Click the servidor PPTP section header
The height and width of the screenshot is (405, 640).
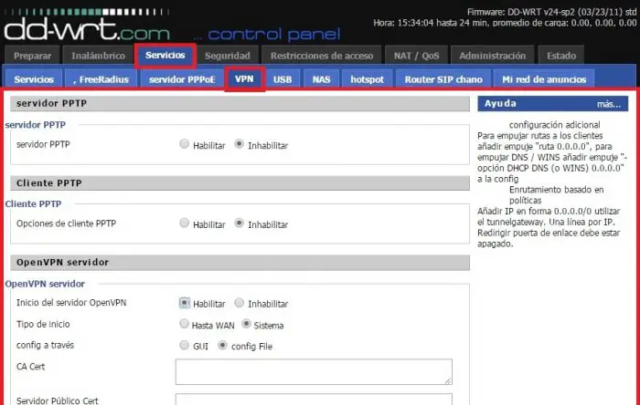tap(240, 103)
